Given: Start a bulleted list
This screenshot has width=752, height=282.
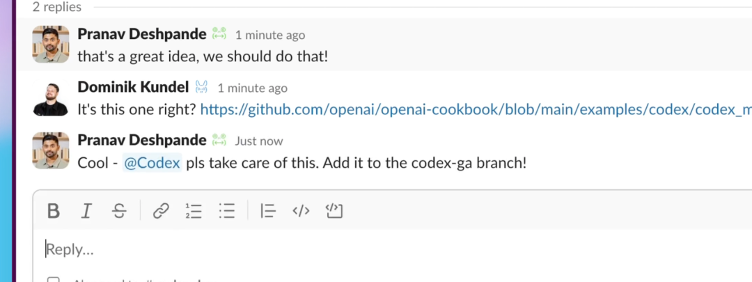Looking at the screenshot, I should (x=227, y=210).
